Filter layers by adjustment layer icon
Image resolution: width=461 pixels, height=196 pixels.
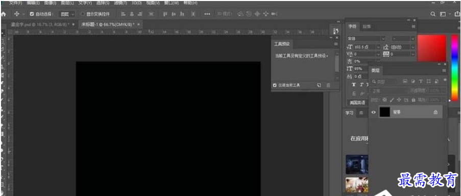413,81
